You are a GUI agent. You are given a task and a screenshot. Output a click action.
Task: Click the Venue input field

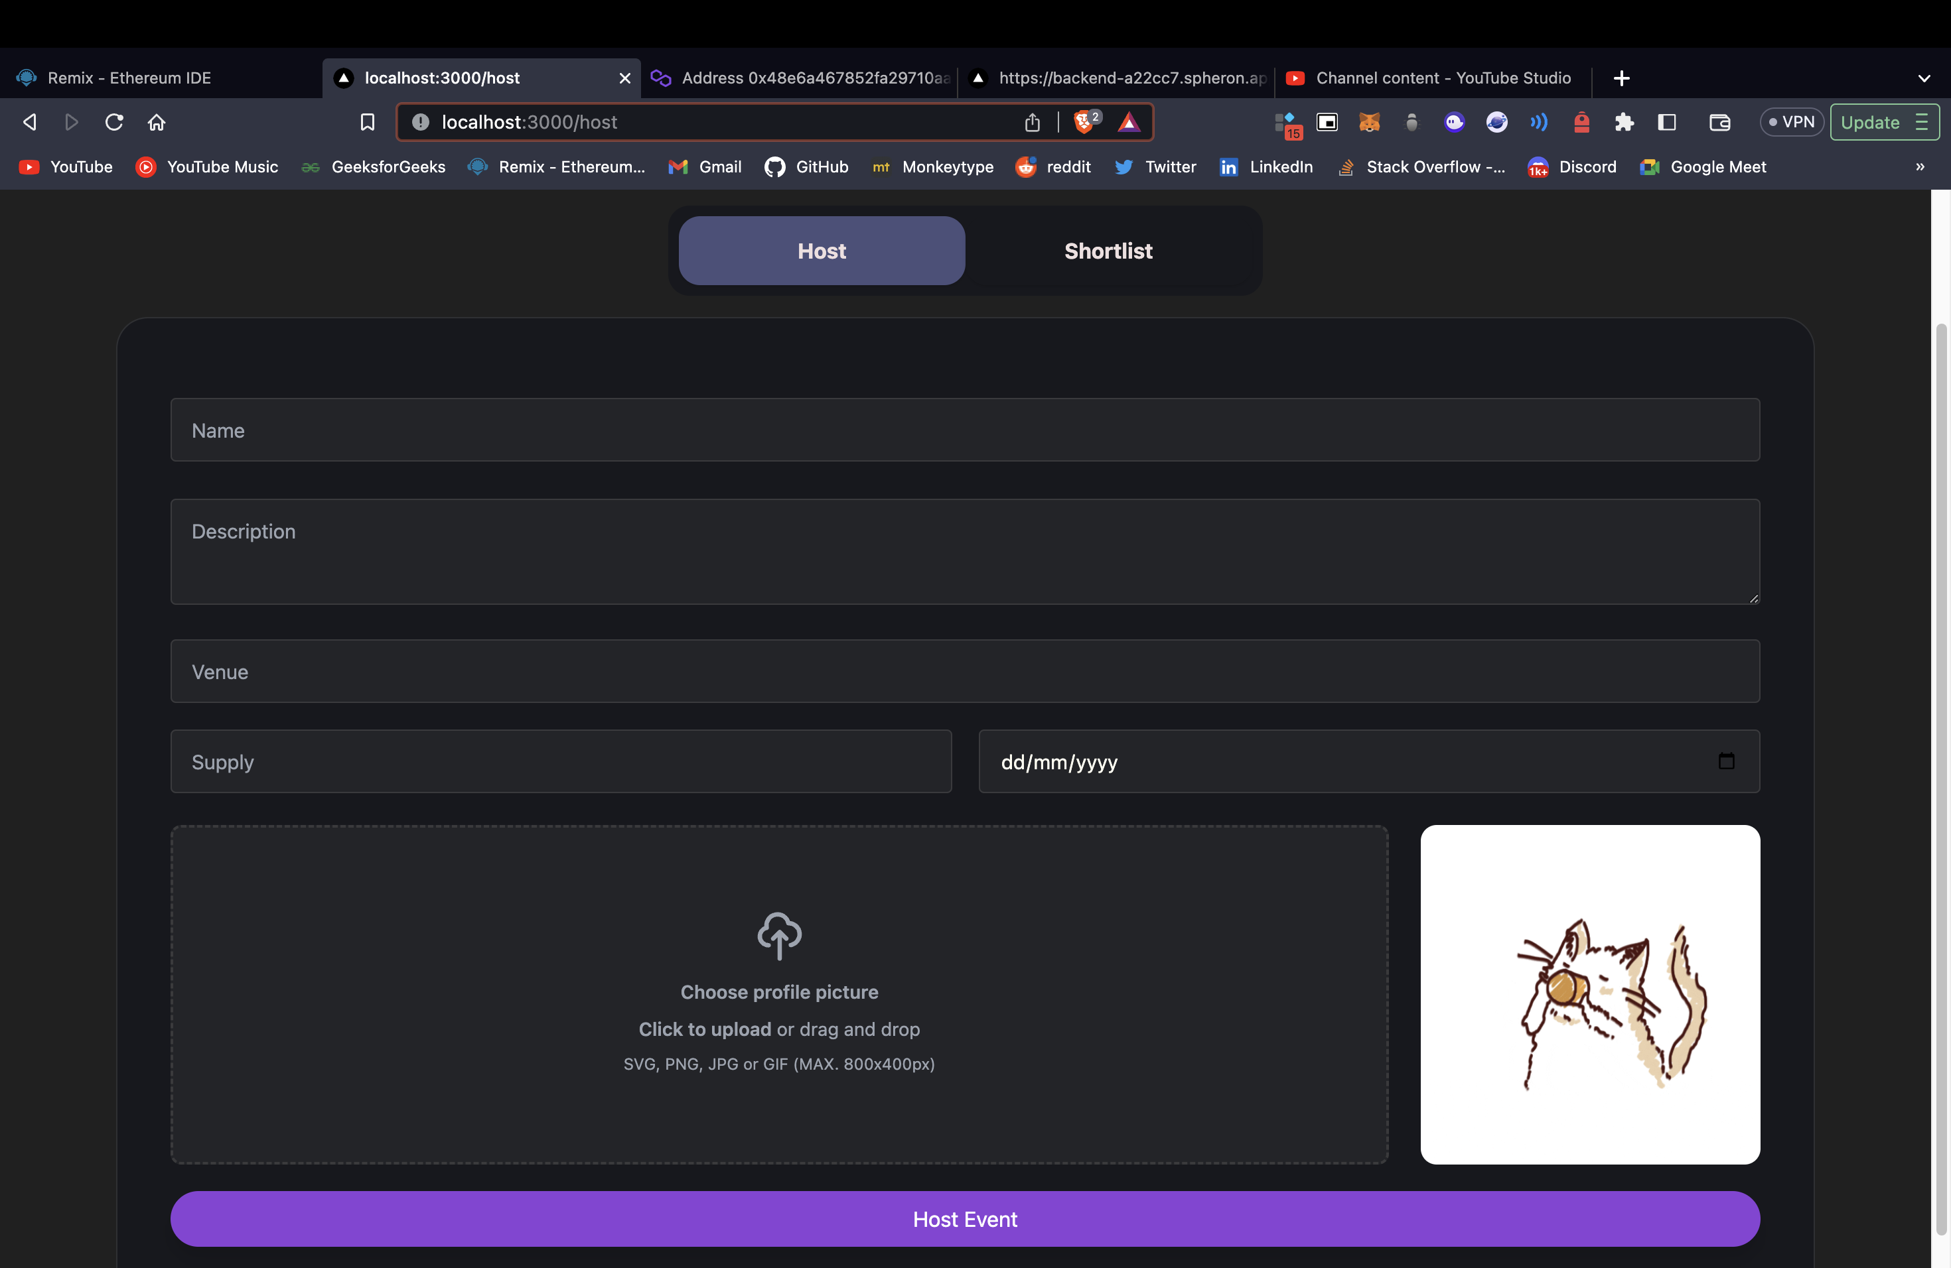click(x=965, y=671)
